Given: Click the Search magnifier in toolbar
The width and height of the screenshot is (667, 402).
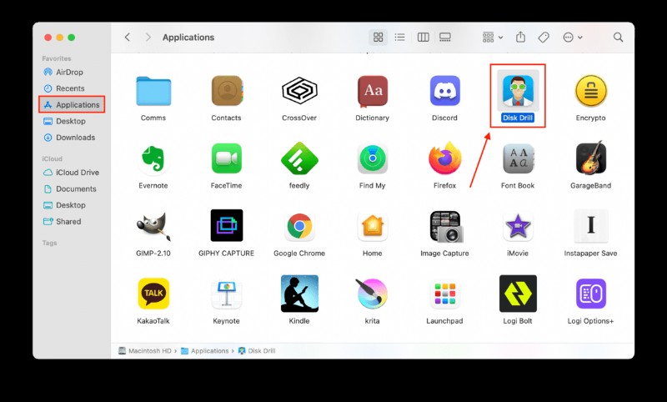Looking at the screenshot, I should (618, 38).
